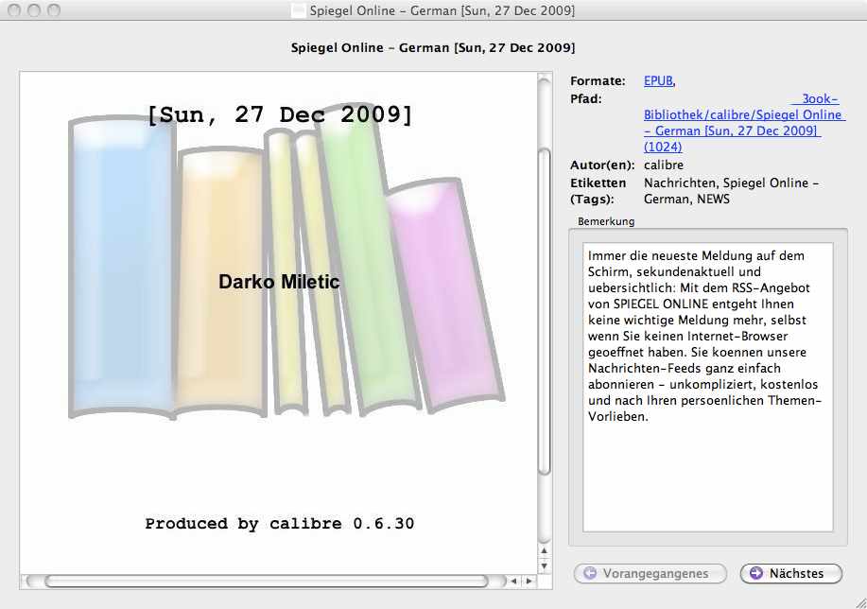Click the window resize grip

[860, 603]
